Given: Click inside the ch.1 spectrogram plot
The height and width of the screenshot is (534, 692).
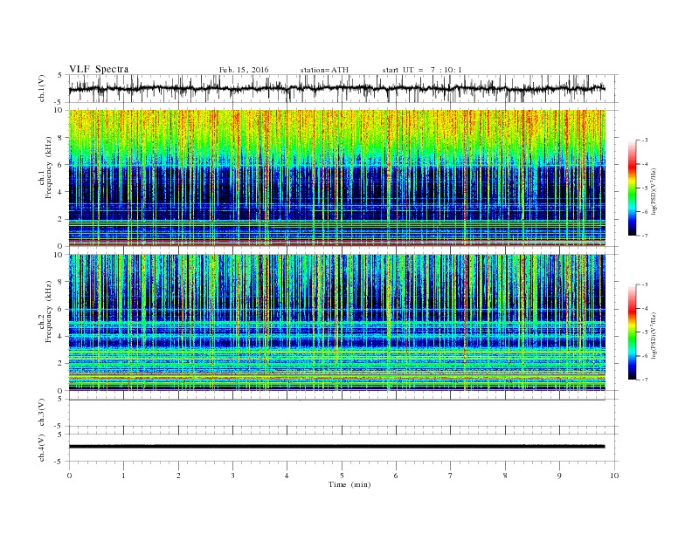Looking at the screenshot, I should click(336, 178).
